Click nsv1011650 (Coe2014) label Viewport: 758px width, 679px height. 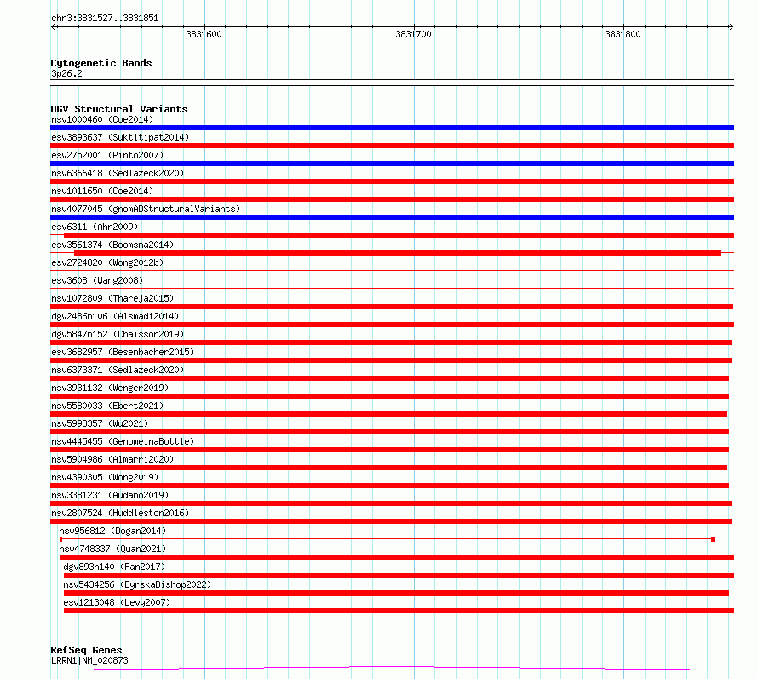102,191
